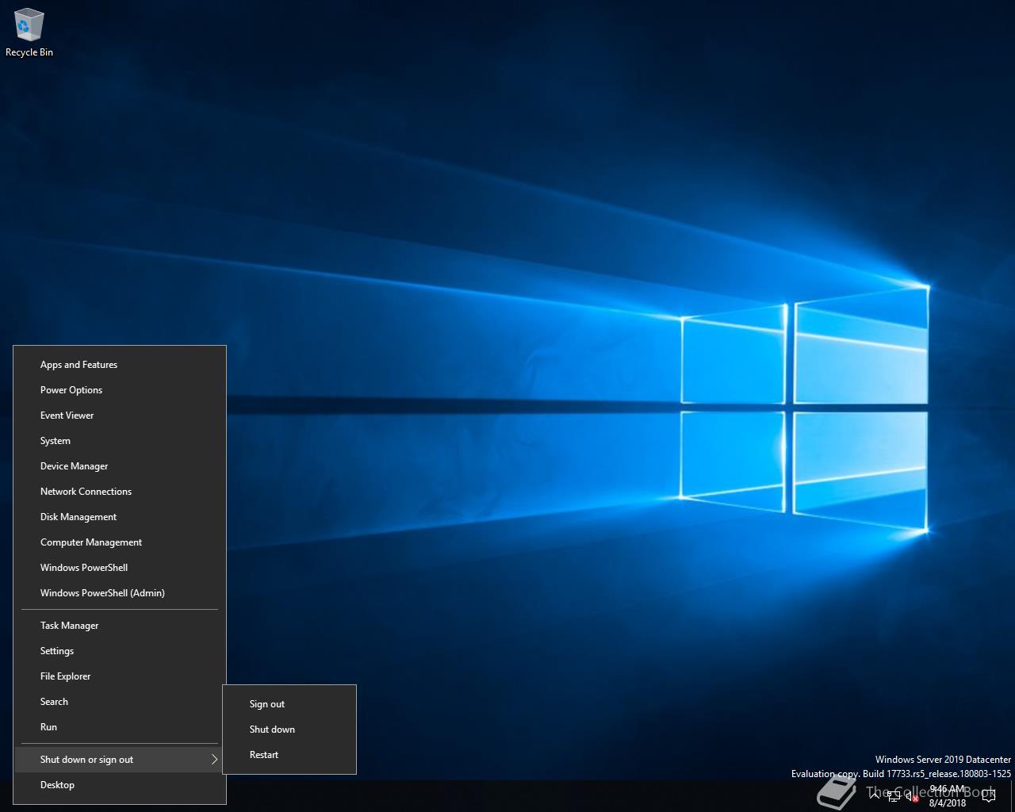Open Network Connections
The width and height of the screenshot is (1015, 812).
click(x=120, y=492)
